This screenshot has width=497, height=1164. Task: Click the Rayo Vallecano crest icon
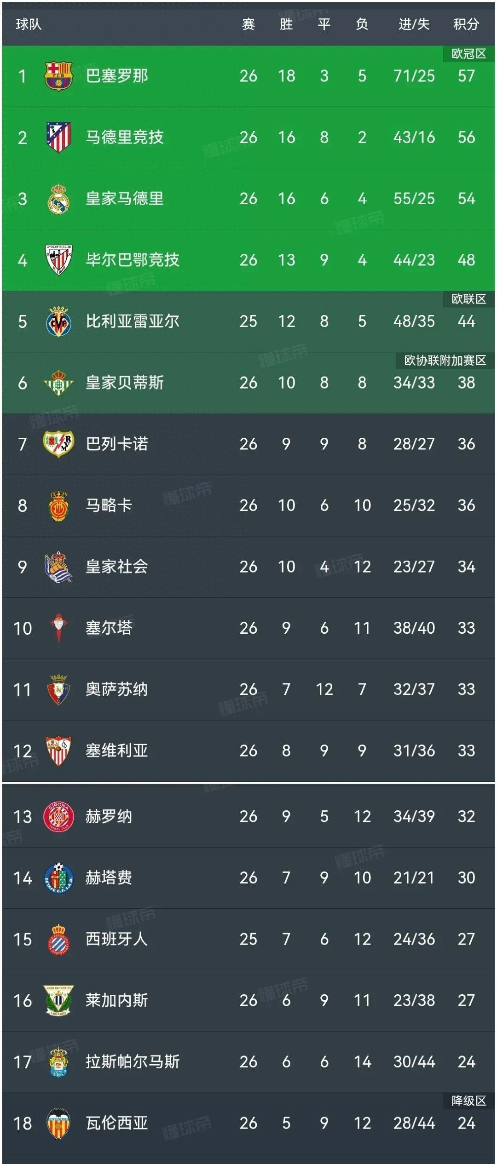[58, 444]
